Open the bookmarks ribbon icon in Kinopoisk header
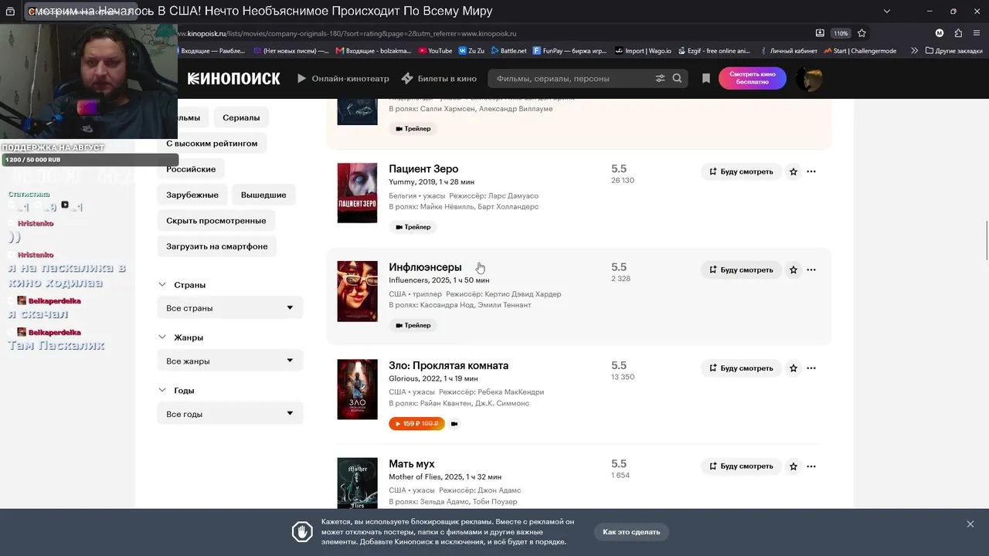The height and width of the screenshot is (556, 989). coord(705,79)
